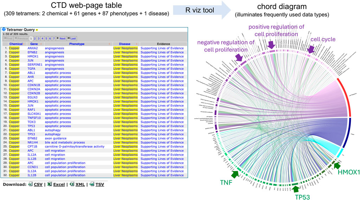Open the TP53 gene in row 20
The width and height of the screenshot is (360, 200).
coord(31,126)
